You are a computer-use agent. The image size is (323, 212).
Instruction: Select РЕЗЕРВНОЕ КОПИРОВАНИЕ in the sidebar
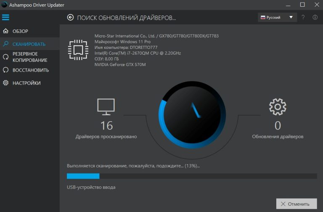(x=30, y=57)
